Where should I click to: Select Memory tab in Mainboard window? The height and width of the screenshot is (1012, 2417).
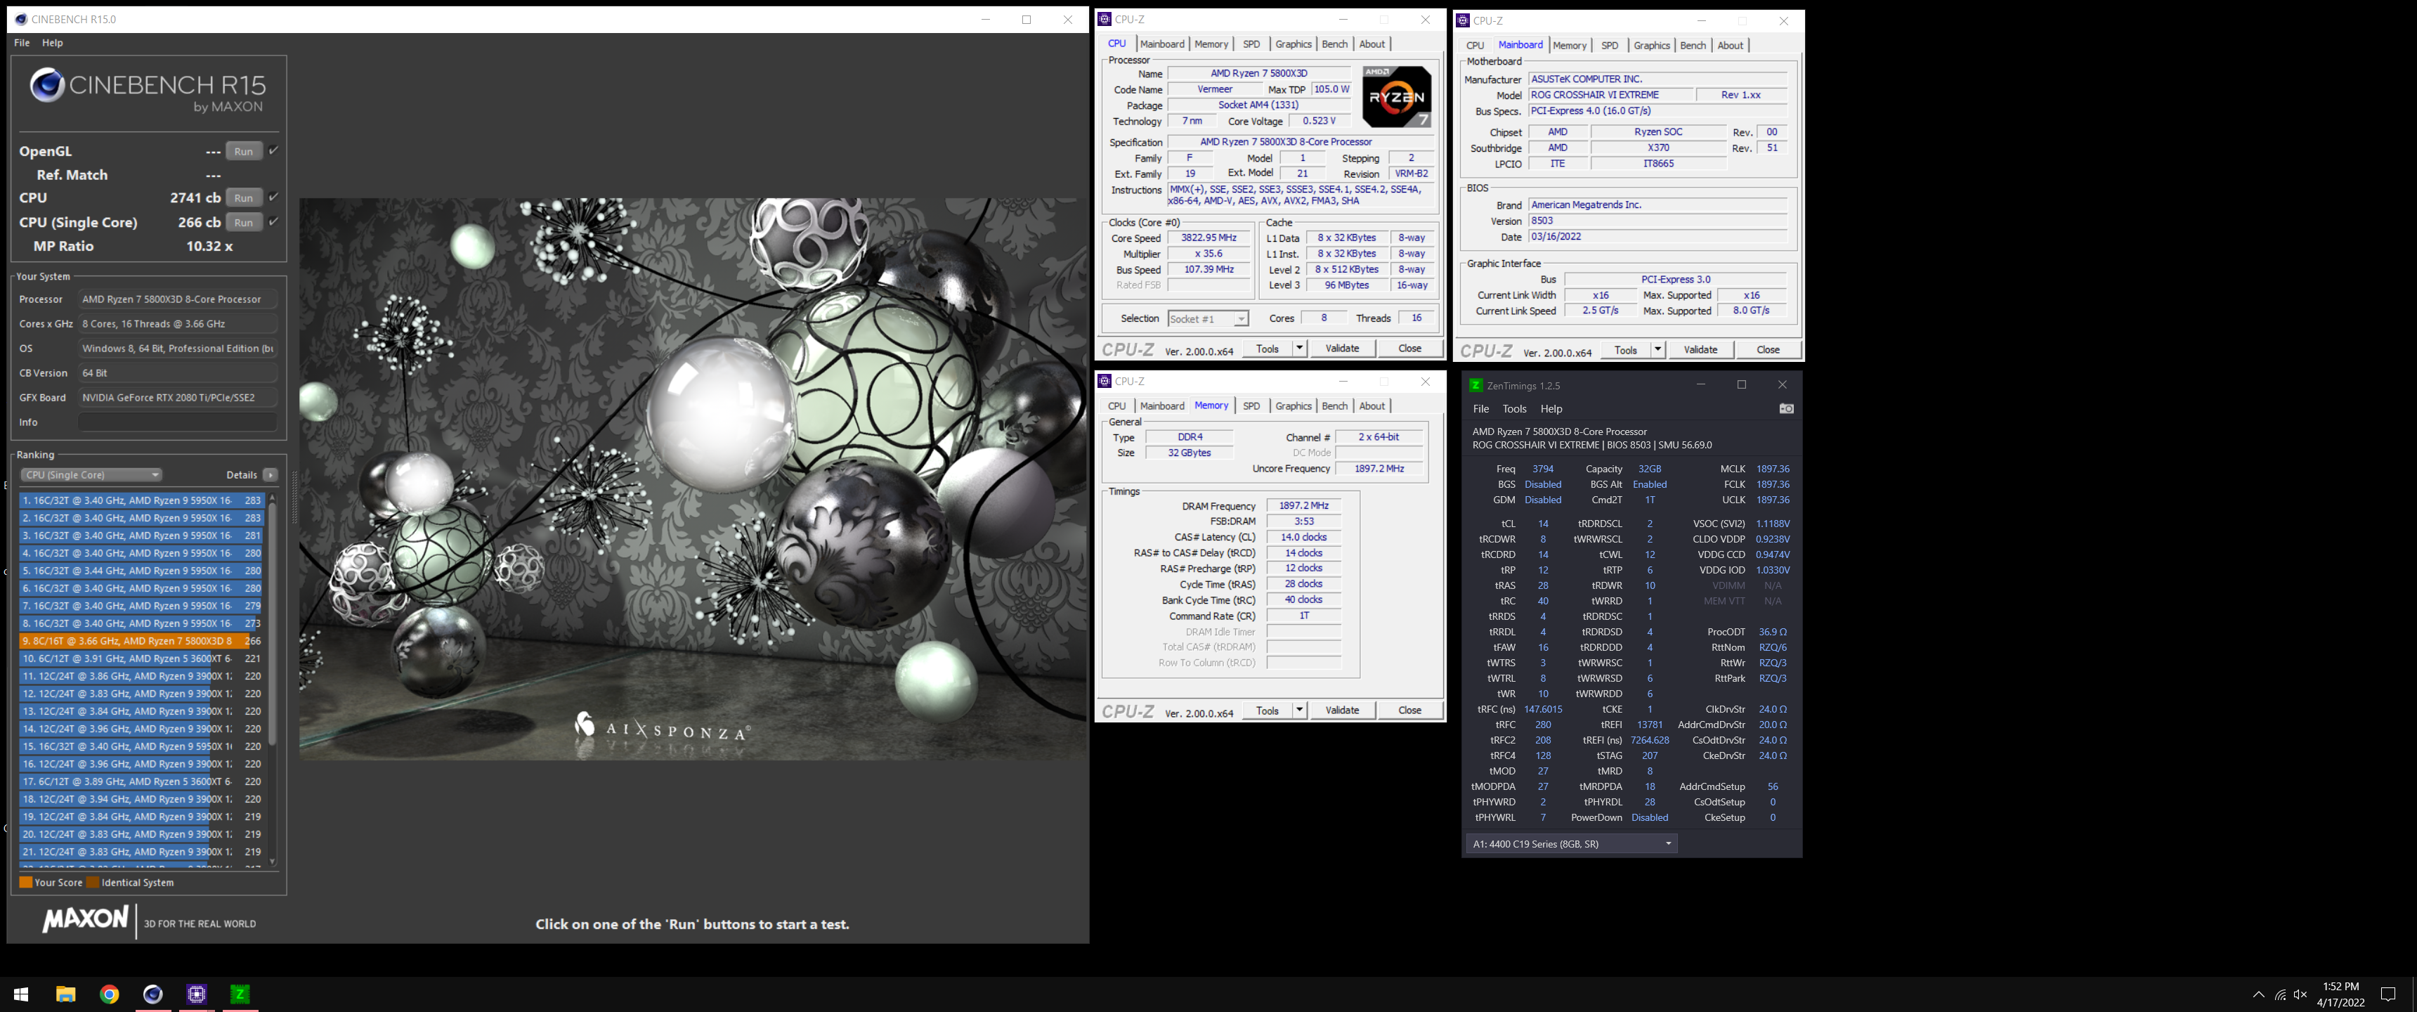pos(1569,46)
